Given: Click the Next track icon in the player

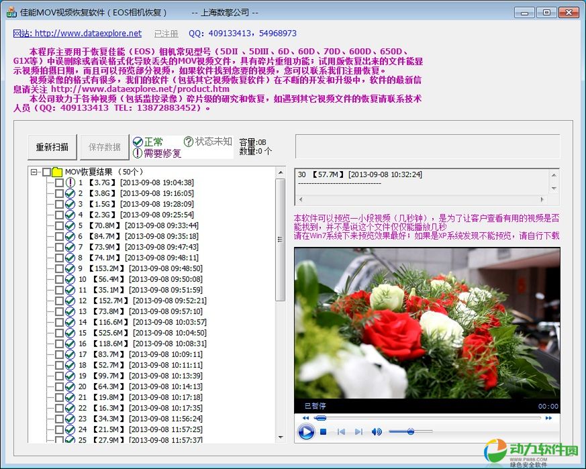Looking at the screenshot, I should (x=358, y=432).
